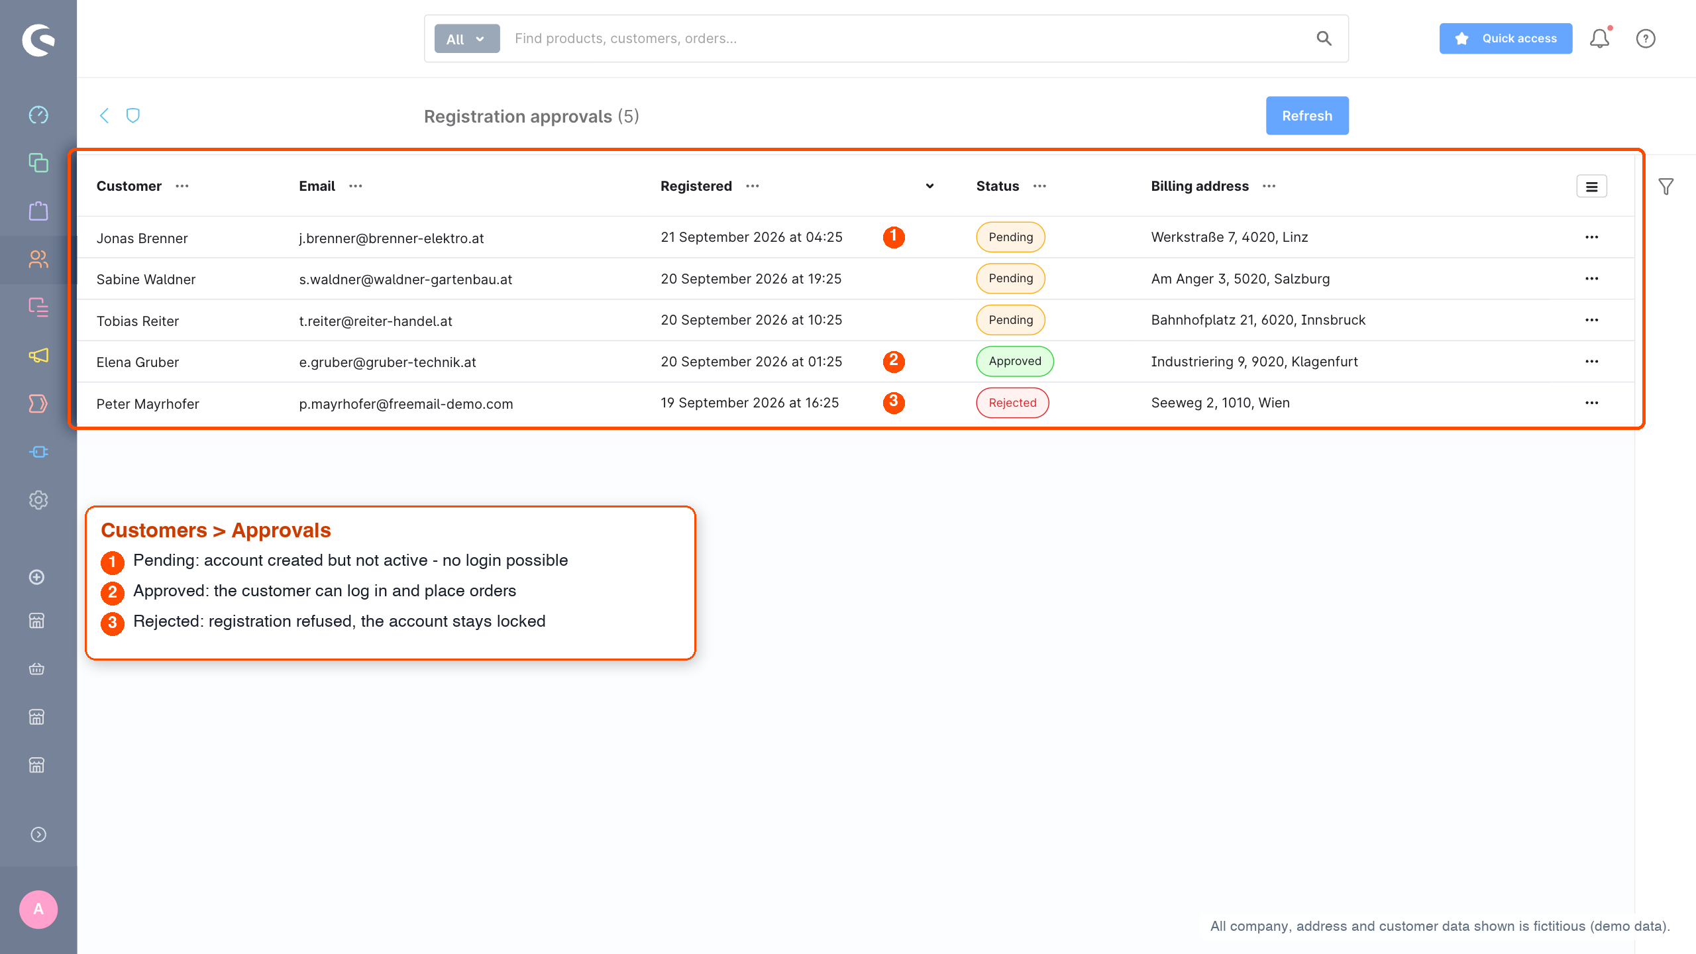Viewport: 1696px width, 954px height.
Task: Open the Extensions plug icon
Action: [38, 452]
